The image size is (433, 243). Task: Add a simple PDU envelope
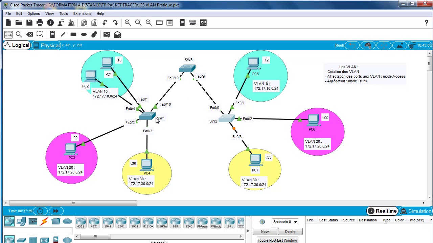(107, 34)
